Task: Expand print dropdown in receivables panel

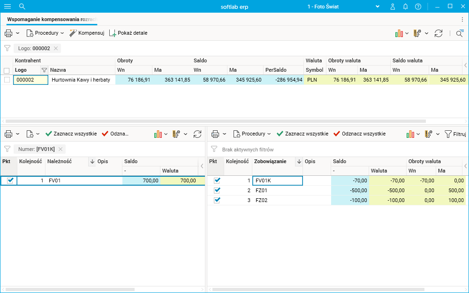Action: click(18, 134)
